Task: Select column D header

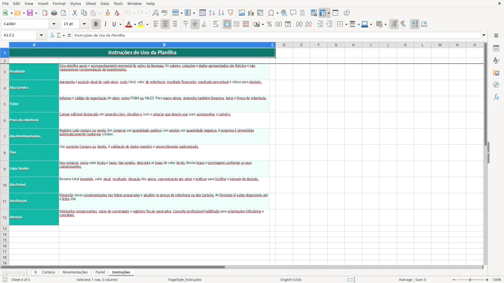Action: [284, 45]
